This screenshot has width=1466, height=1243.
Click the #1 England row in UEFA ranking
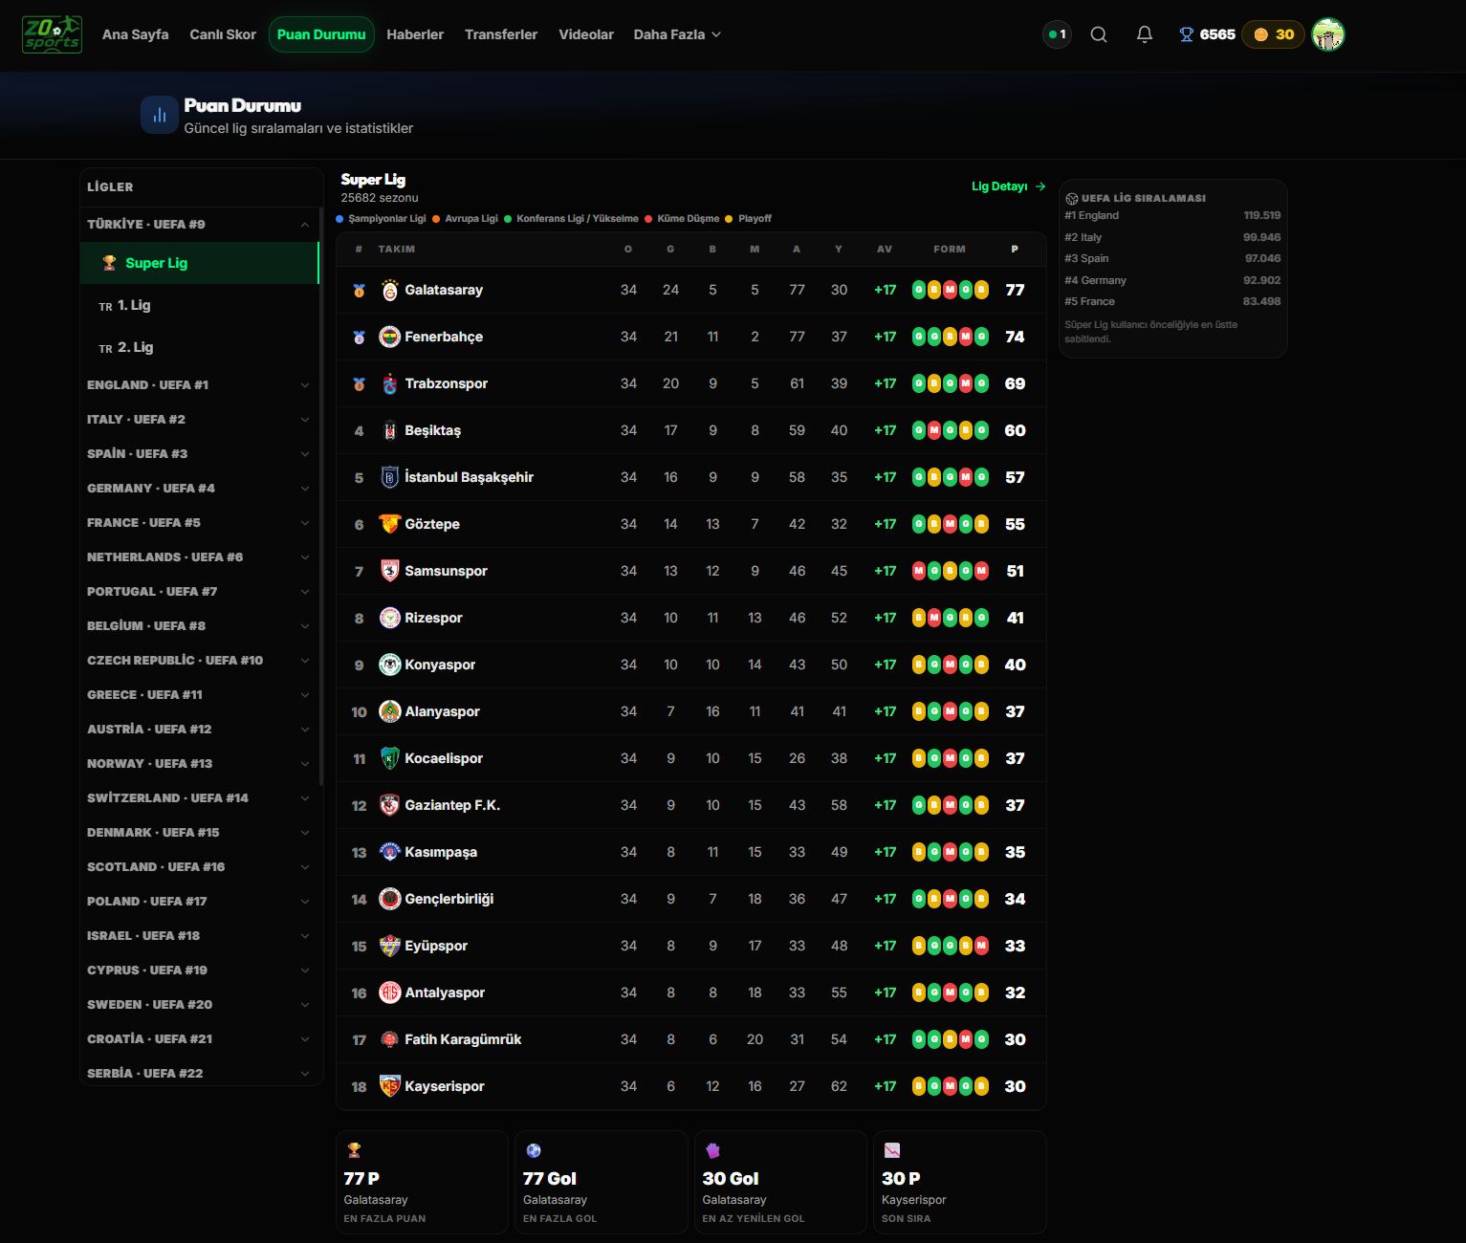(1172, 216)
